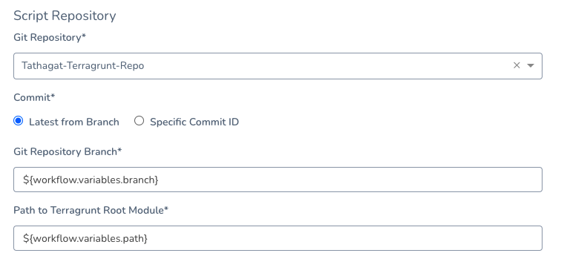Click the asterisk after Commit label

point(53,96)
